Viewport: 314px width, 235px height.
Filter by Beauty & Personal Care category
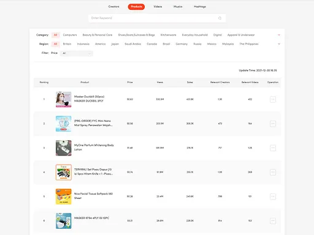click(98, 35)
